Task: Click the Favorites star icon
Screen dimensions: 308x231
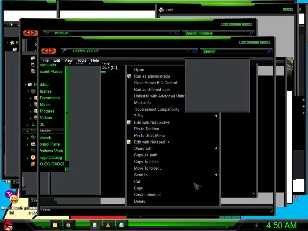Action: (12, 42)
